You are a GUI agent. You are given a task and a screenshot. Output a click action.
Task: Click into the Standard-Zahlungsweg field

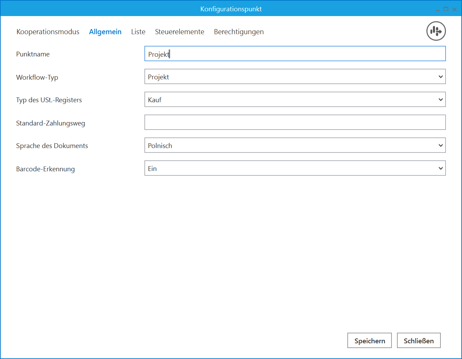(x=295, y=123)
